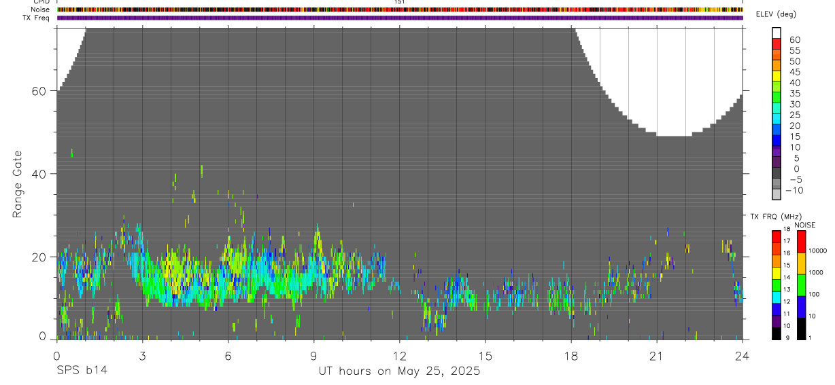The width and height of the screenshot is (835, 385).
Task: Click the 10000 label on NOISE scale
Action: point(818,251)
